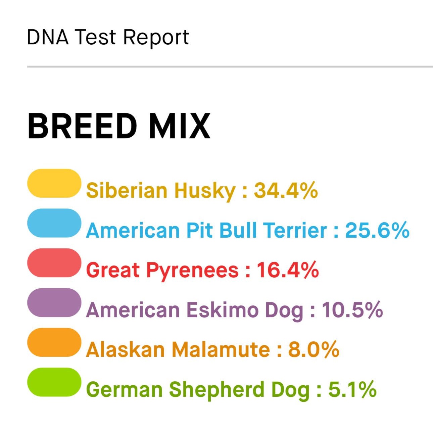Click the Great Pyrenees breed name
The height and width of the screenshot is (433, 433).
pos(162,270)
